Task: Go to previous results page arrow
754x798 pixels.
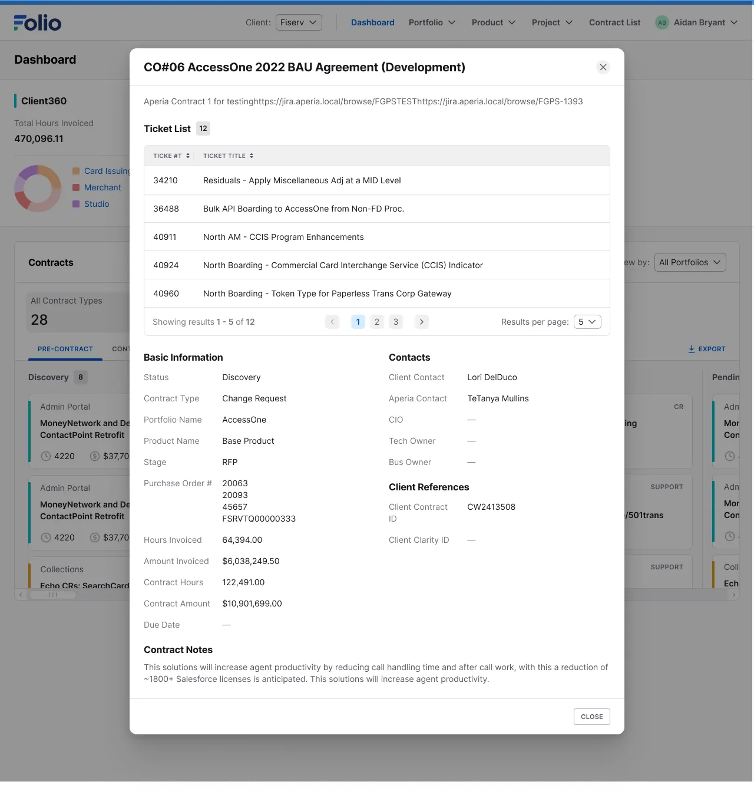Action: coord(332,322)
